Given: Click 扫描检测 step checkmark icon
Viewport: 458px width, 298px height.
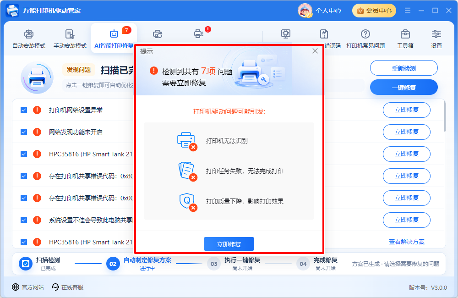Looking at the screenshot, I should pos(26,264).
